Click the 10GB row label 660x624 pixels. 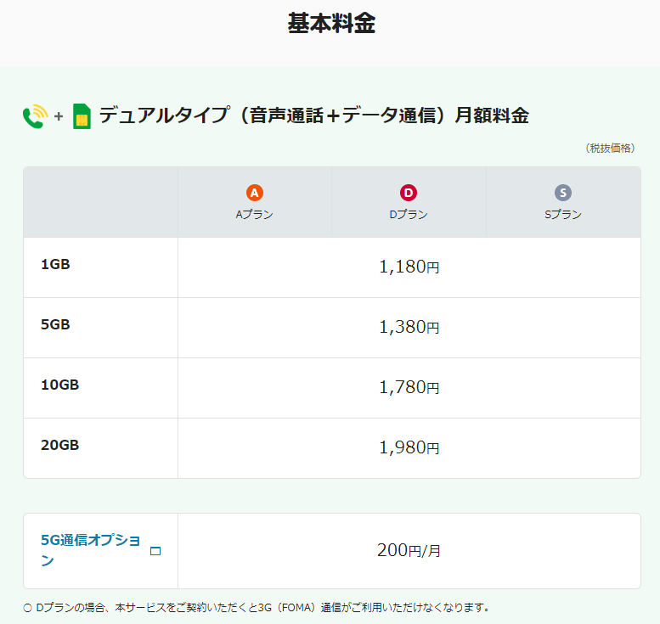pos(59,385)
